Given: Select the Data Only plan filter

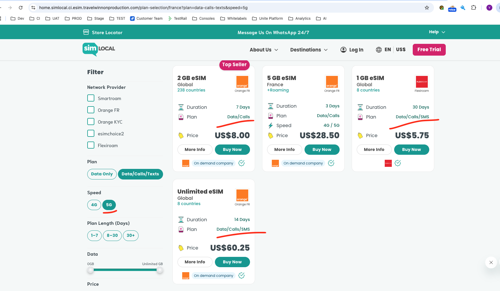Looking at the screenshot, I should coord(102,174).
